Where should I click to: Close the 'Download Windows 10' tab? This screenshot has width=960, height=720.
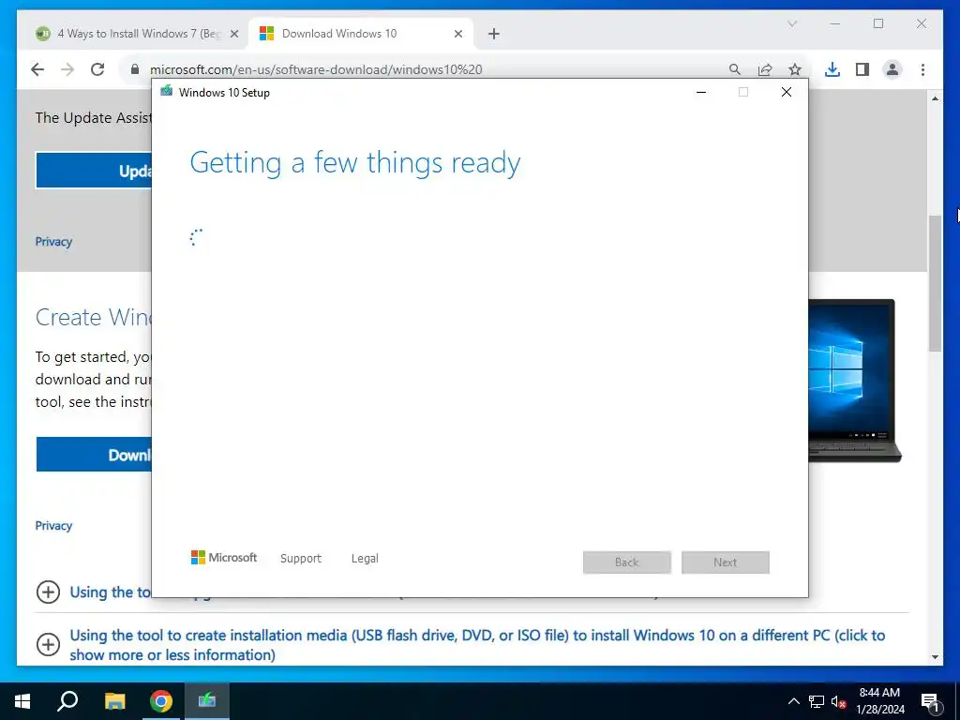457,34
